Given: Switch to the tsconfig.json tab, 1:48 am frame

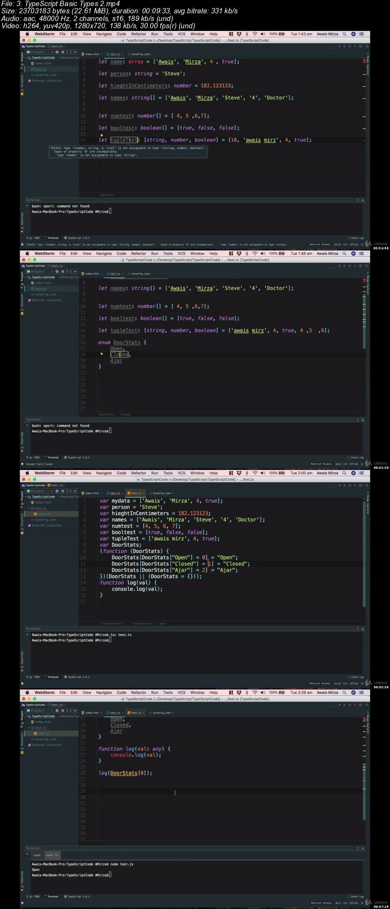Looking at the screenshot, I should pyautogui.click(x=139, y=274).
